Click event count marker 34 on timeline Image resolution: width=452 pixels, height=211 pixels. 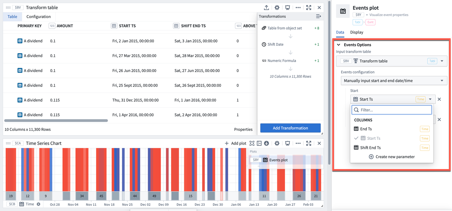pyautogui.click(x=82, y=196)
